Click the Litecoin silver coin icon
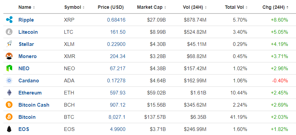This screenshot has height=135, width=296. coord(9,32)
